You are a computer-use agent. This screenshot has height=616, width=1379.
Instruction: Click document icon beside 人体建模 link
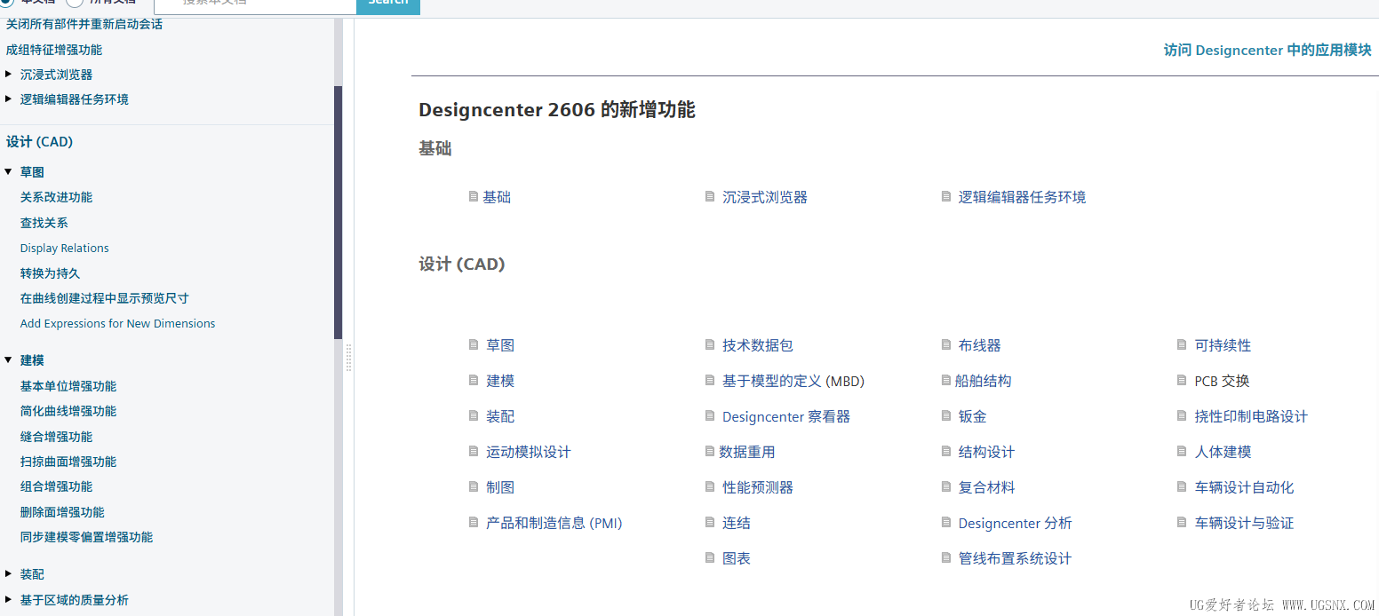pyautogui.click(x=1182, y=451)
